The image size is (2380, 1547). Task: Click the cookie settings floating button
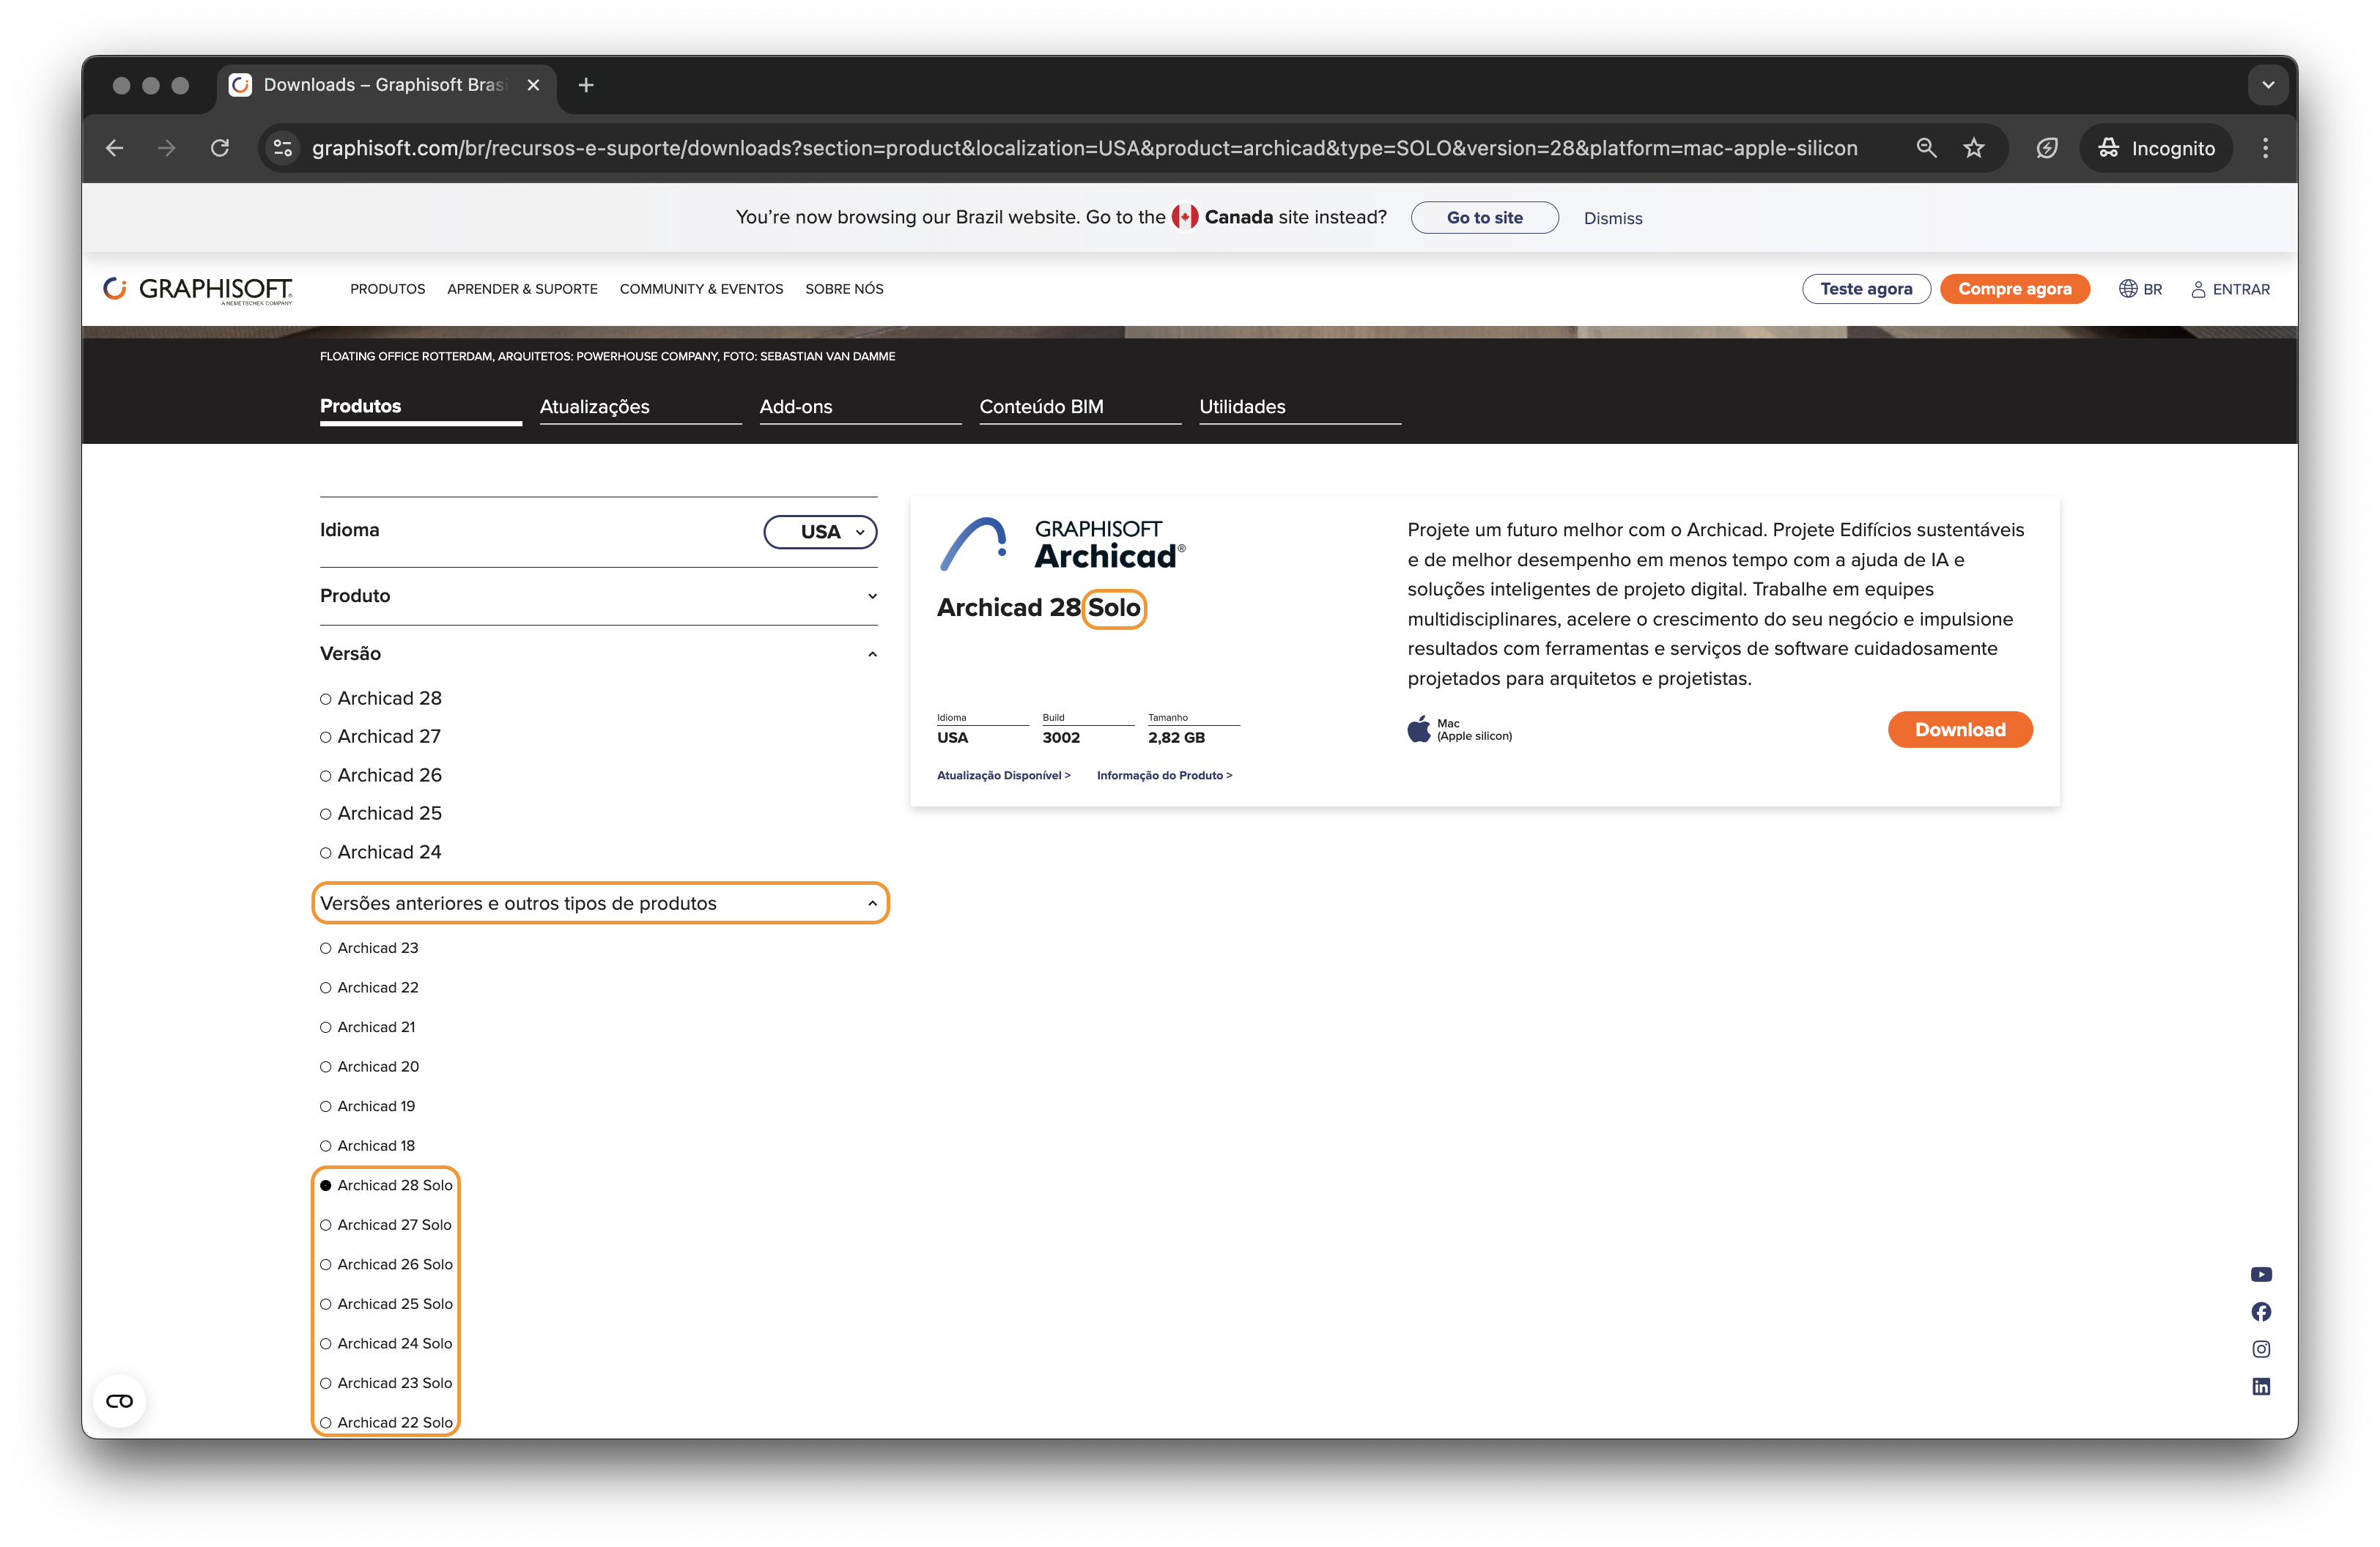tap(120, 1401)
